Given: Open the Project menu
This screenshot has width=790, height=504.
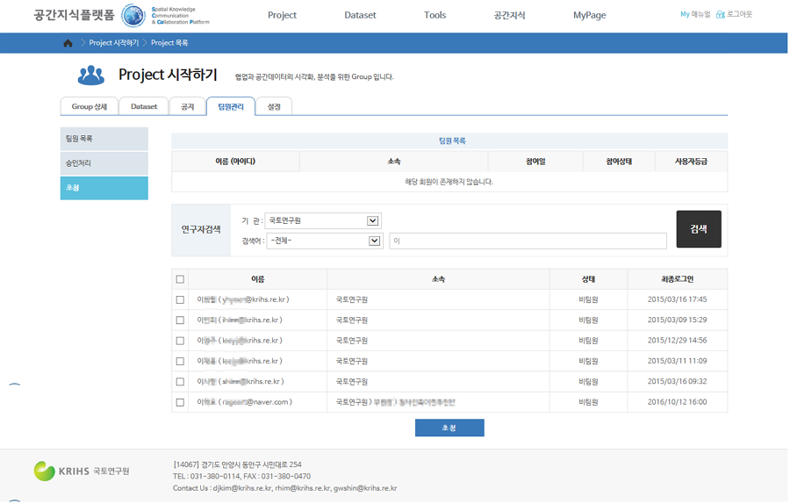Looking at the screenshot, I should pos(282,15).
